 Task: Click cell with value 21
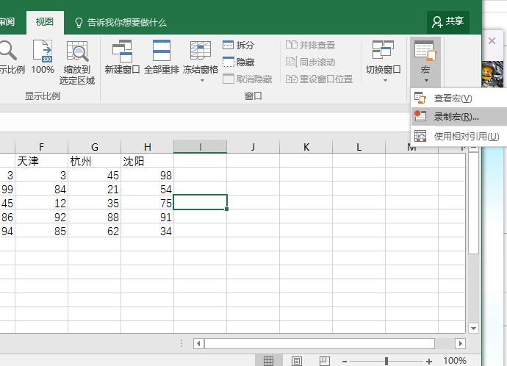point(94,189)
